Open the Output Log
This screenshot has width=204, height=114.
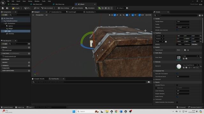coord(20,107)
